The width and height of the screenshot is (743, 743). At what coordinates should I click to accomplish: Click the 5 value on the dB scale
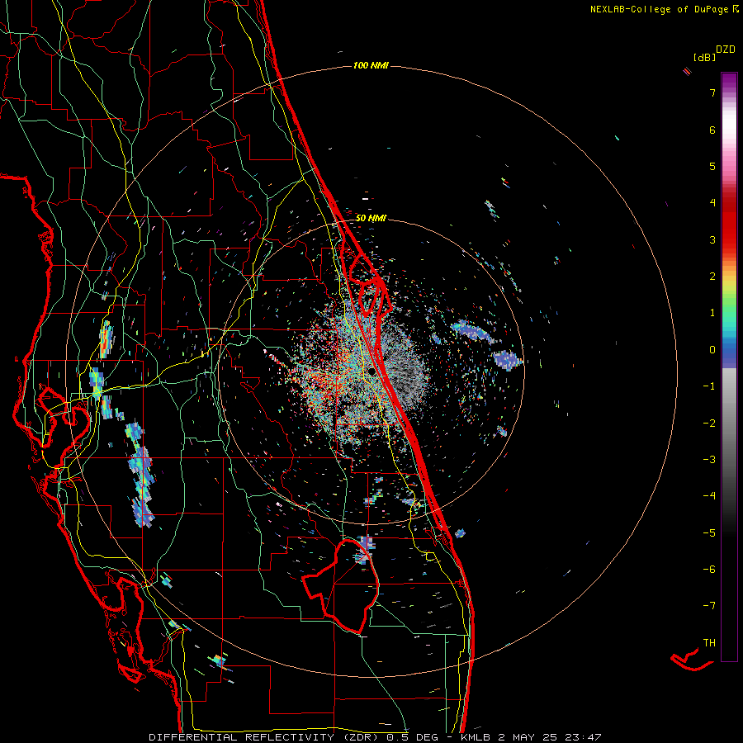712,166
